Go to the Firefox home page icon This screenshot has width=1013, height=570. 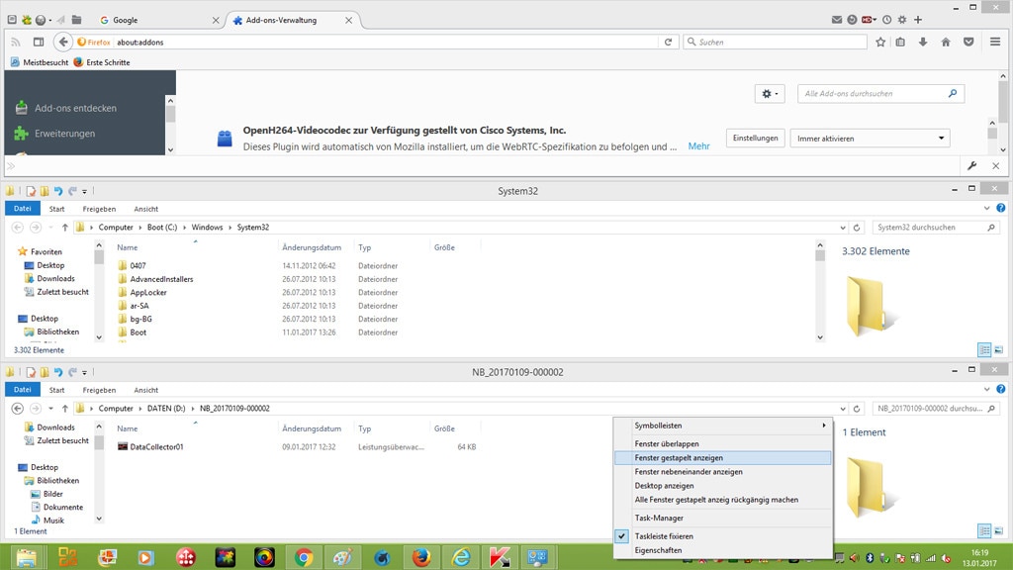click(x=946, y=42)
